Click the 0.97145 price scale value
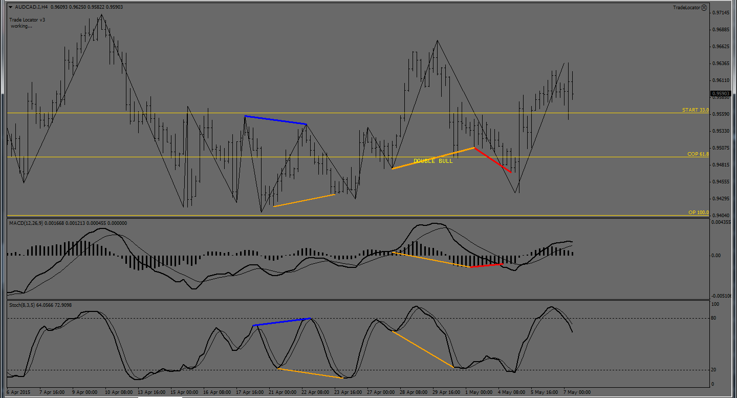 (723, 13)
